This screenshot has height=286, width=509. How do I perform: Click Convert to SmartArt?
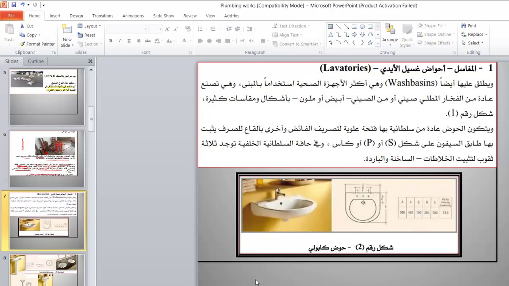(297, 44)
